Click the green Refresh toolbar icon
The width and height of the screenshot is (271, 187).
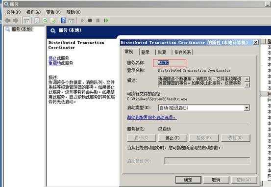tap(45, 21)
